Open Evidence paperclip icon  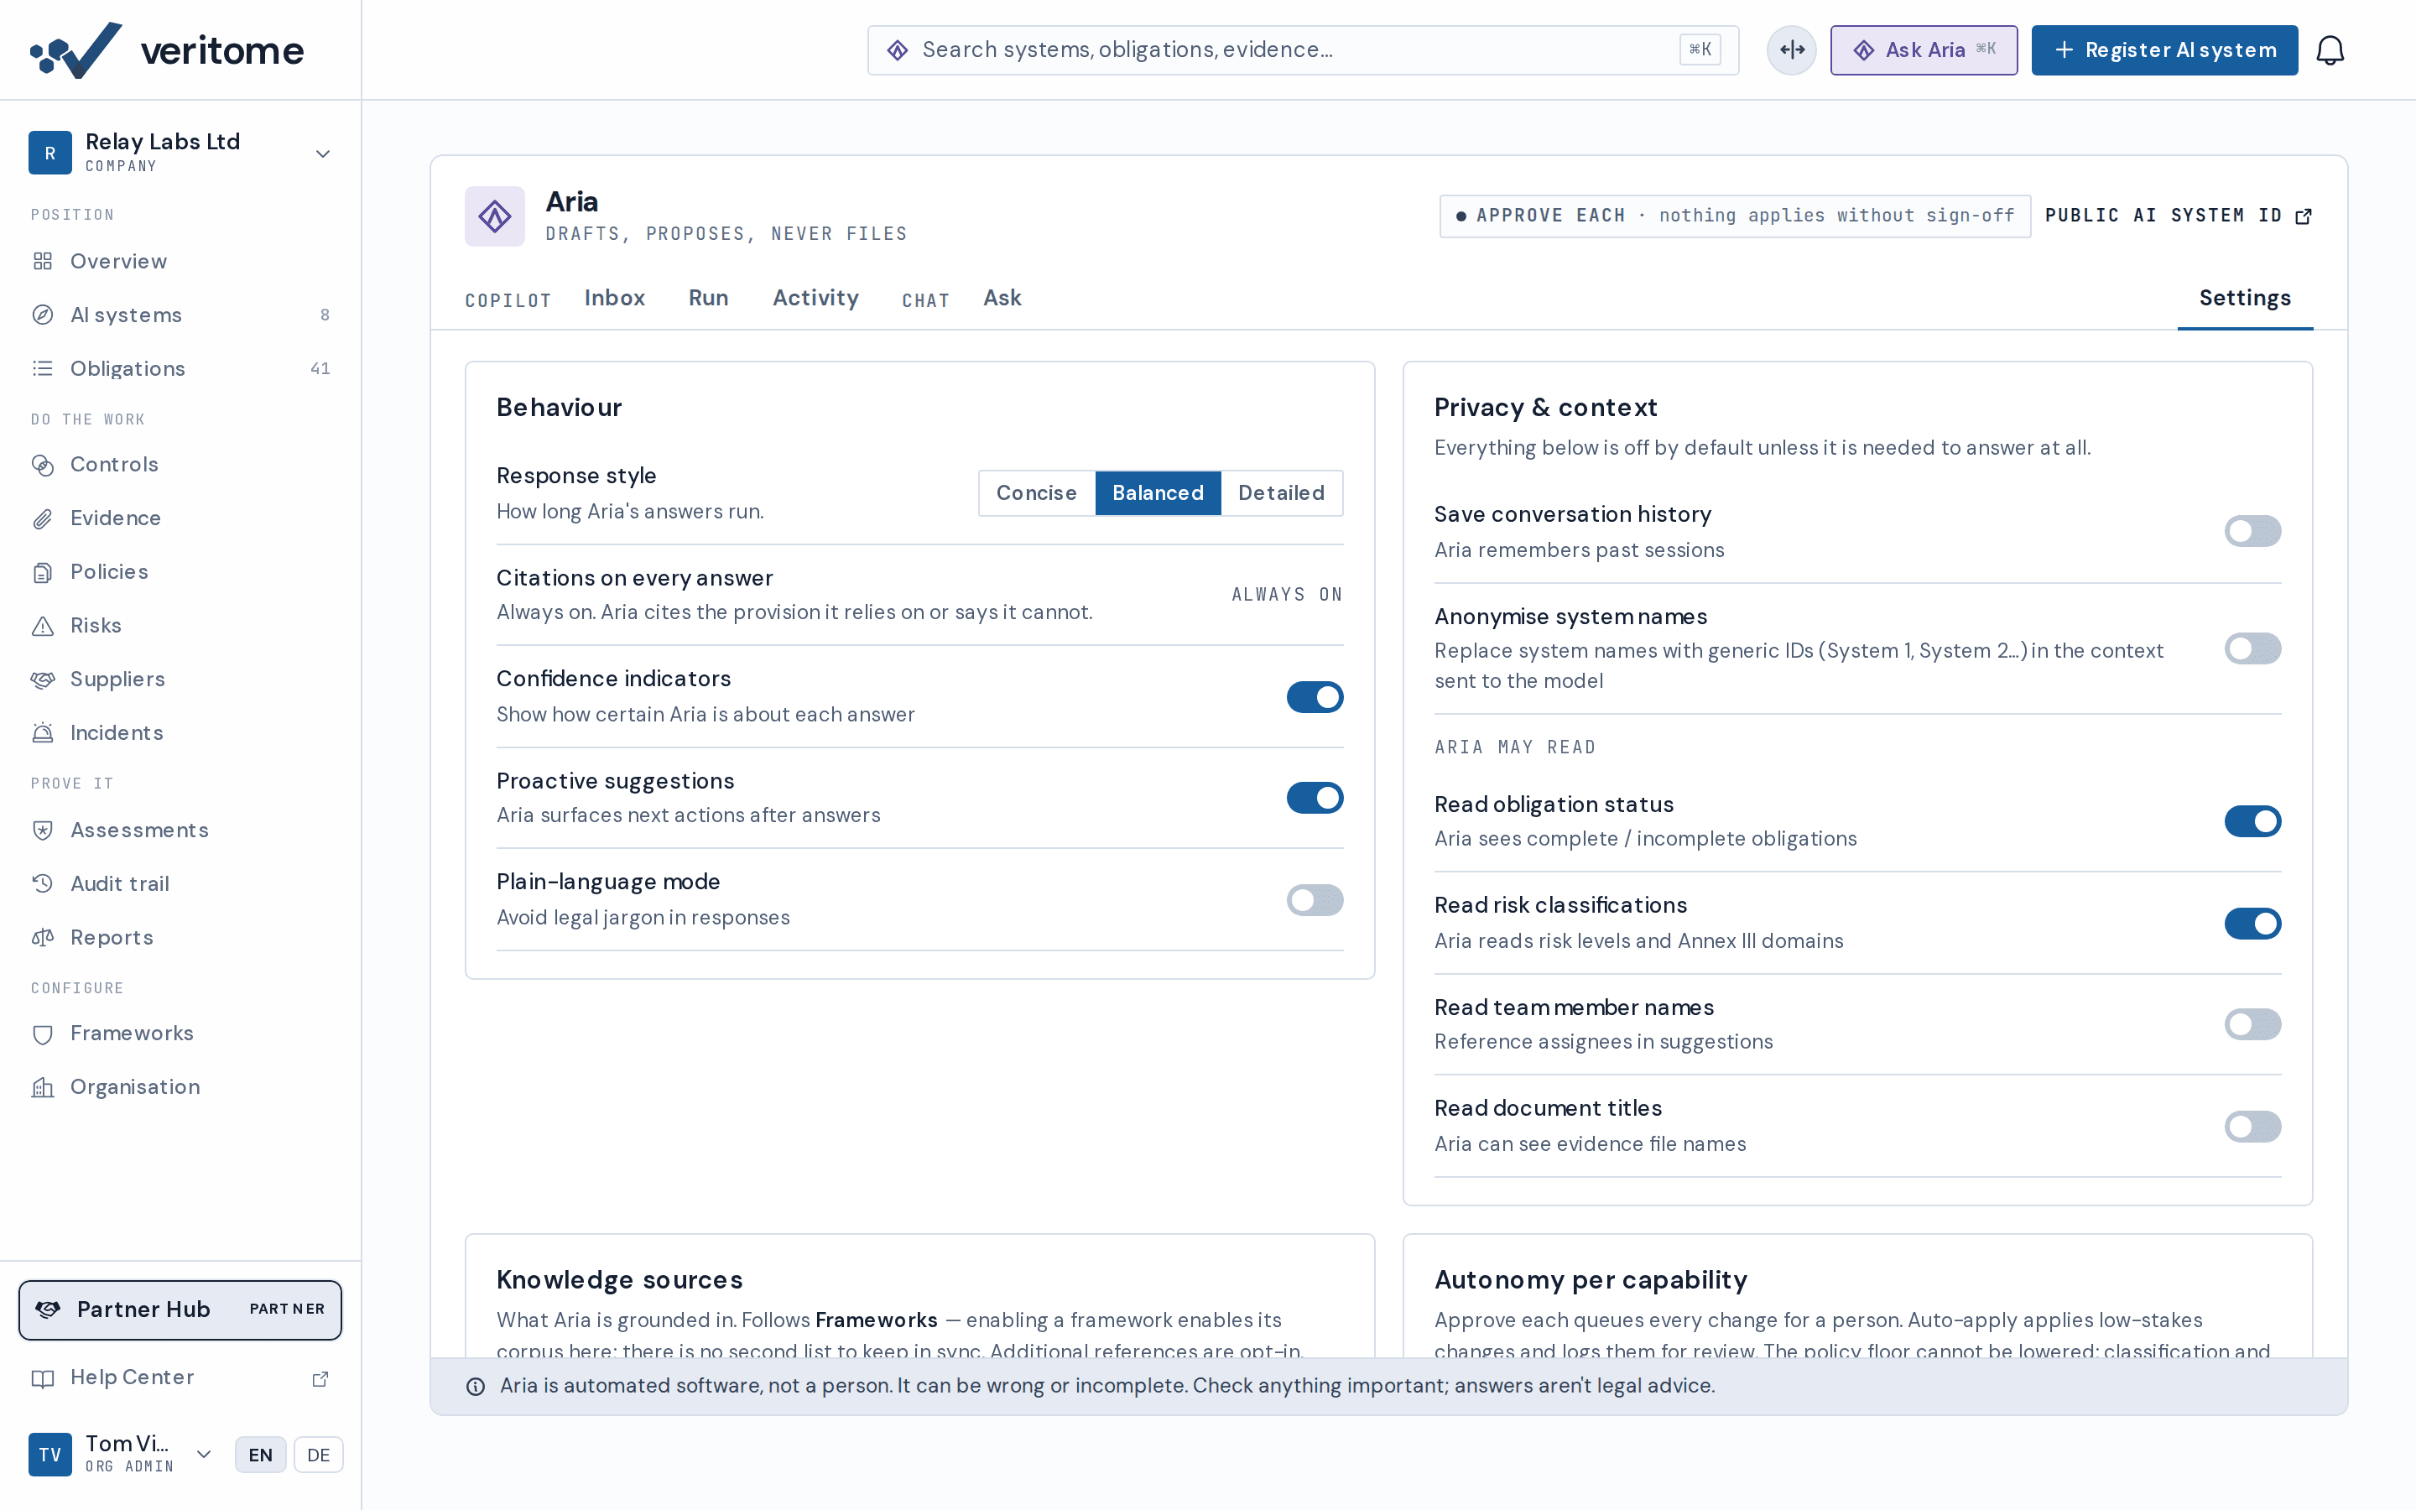coord(43,518)
